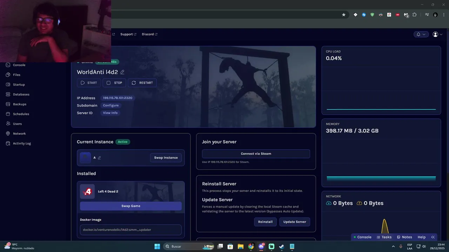Edit the WorldAnti l4d2 server name with the pencil
Image resolution: width=449 pixels, height=252 pixels.
click(122, 72)
